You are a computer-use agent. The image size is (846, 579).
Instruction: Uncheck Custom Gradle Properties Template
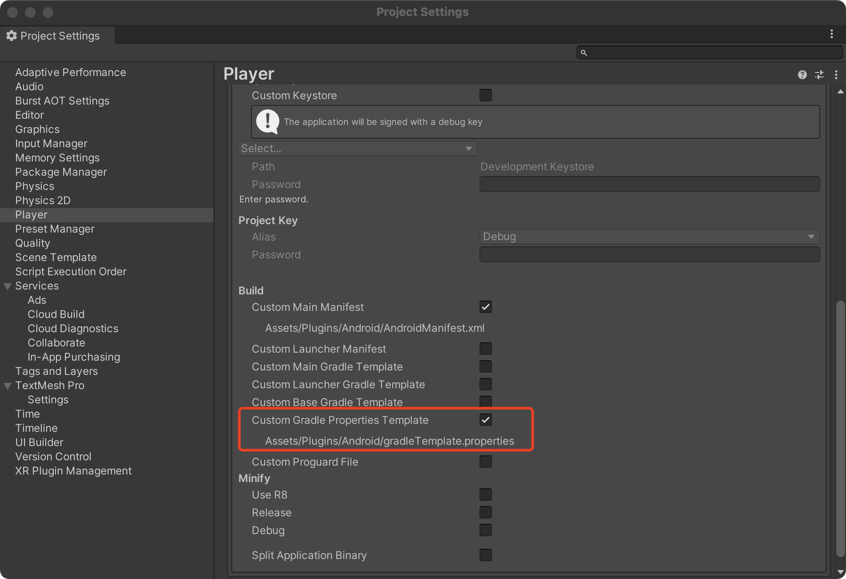coord(486,420)
